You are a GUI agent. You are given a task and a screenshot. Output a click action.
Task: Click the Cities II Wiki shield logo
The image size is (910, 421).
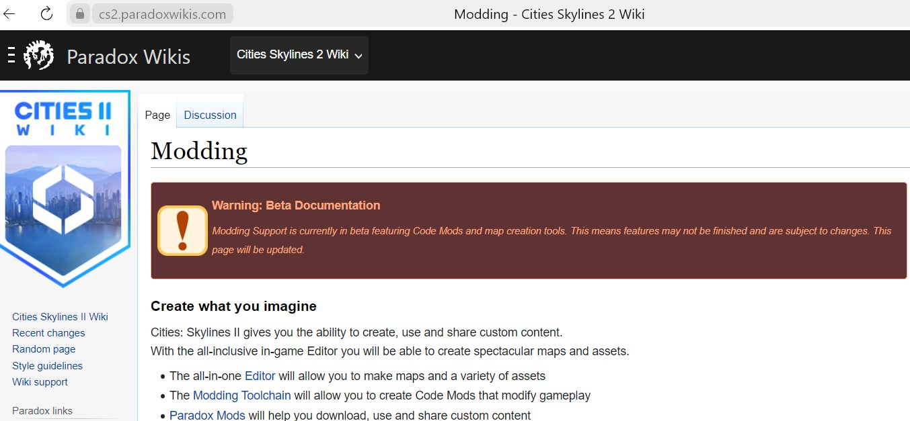point(65,189)
